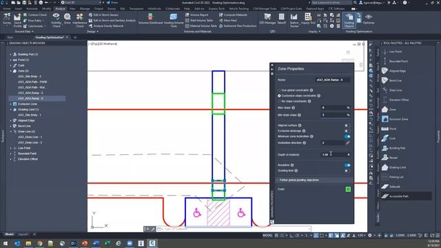Image resolution: width=441 pixels, height=248 pixels.
Task: Open the Design panel dropdown
Action: [93, 32]
